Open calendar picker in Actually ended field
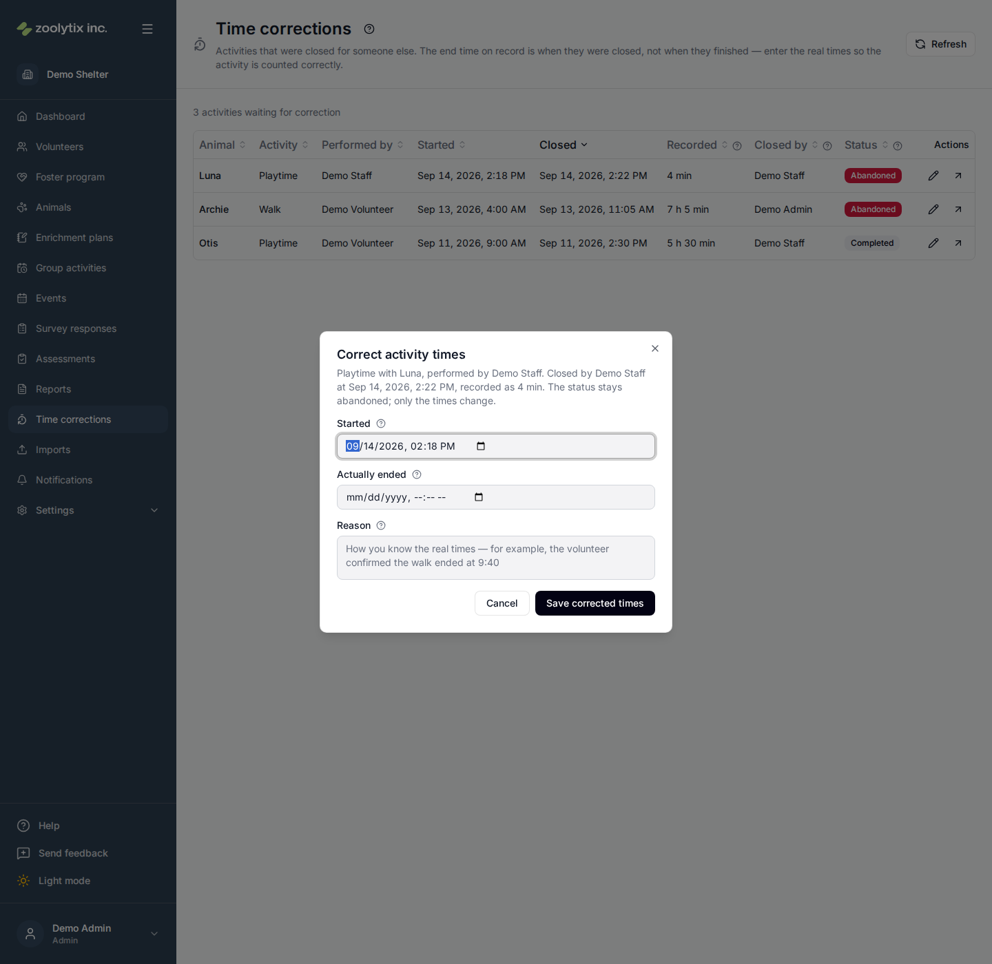992x964 pixels. point(479,497)
